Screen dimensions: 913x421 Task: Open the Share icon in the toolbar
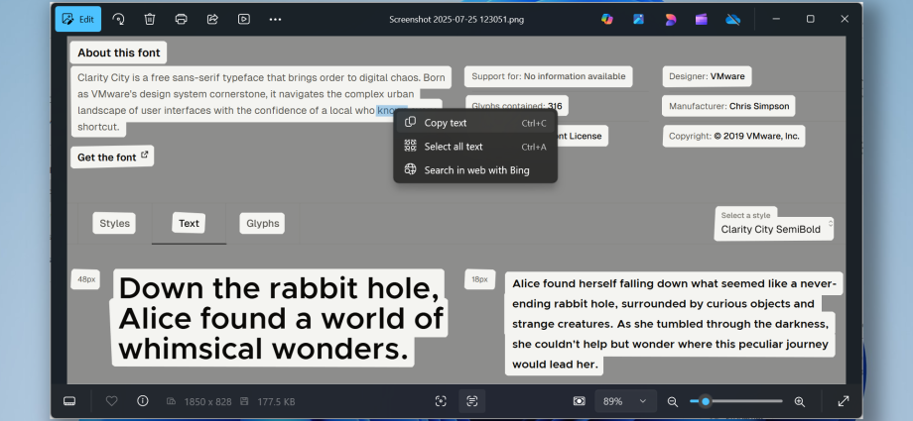212,19
